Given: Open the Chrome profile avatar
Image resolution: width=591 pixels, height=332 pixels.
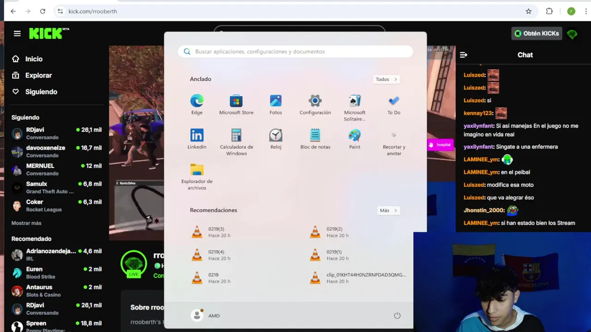Looking at the screenshot, I should pos(571,11).
